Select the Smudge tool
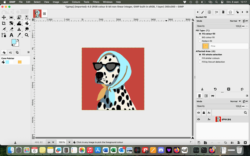 (x=26, y=29)
